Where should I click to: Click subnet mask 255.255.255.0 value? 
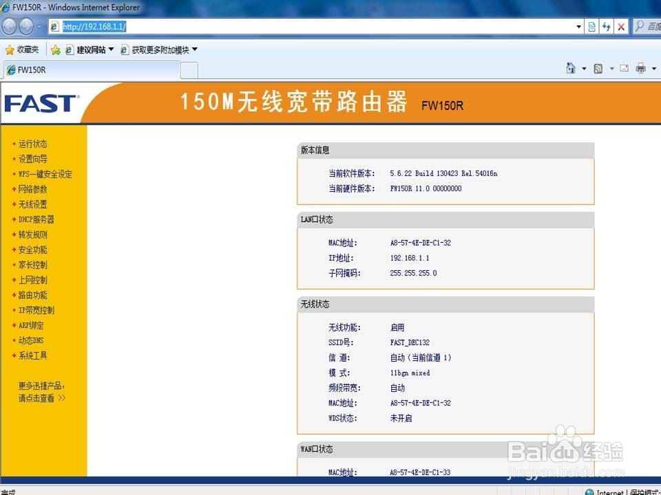tap(414, 273)
